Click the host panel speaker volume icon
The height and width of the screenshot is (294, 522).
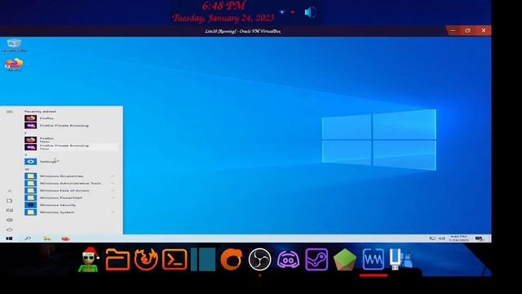click(310, 12)
